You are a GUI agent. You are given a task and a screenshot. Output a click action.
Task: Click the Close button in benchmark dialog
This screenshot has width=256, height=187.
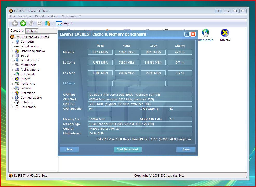point(186,149)
